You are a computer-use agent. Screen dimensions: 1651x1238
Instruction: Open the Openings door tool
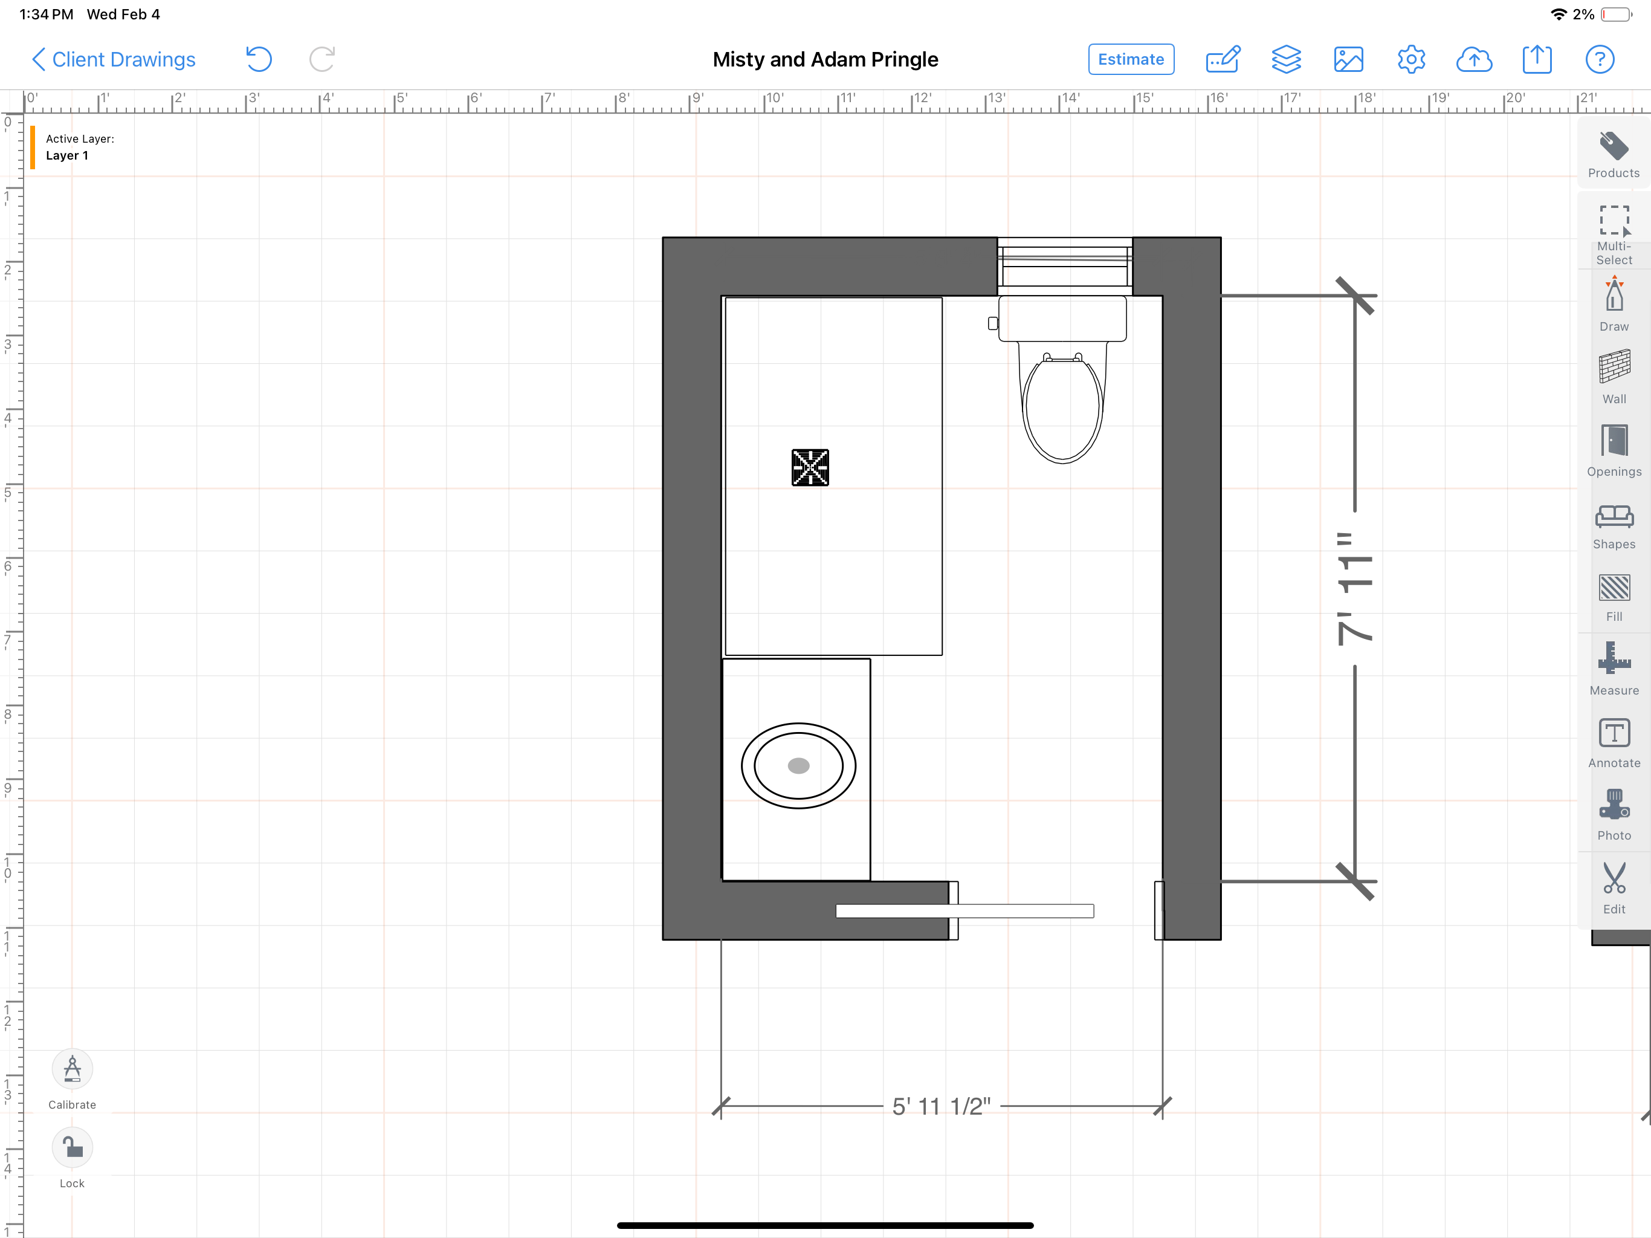click(x=1613, y=450)
